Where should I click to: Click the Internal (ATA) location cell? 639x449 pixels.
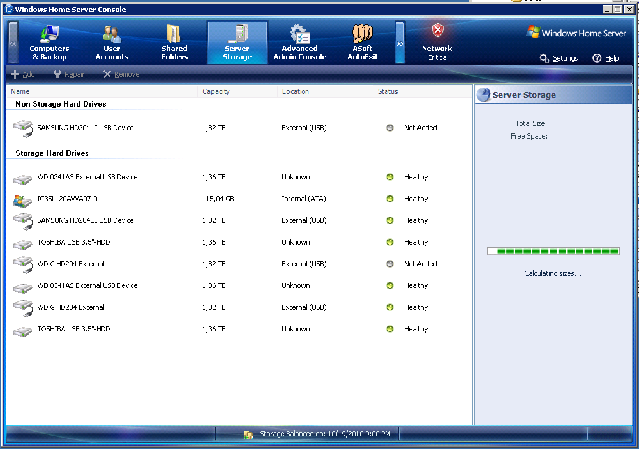304,199
